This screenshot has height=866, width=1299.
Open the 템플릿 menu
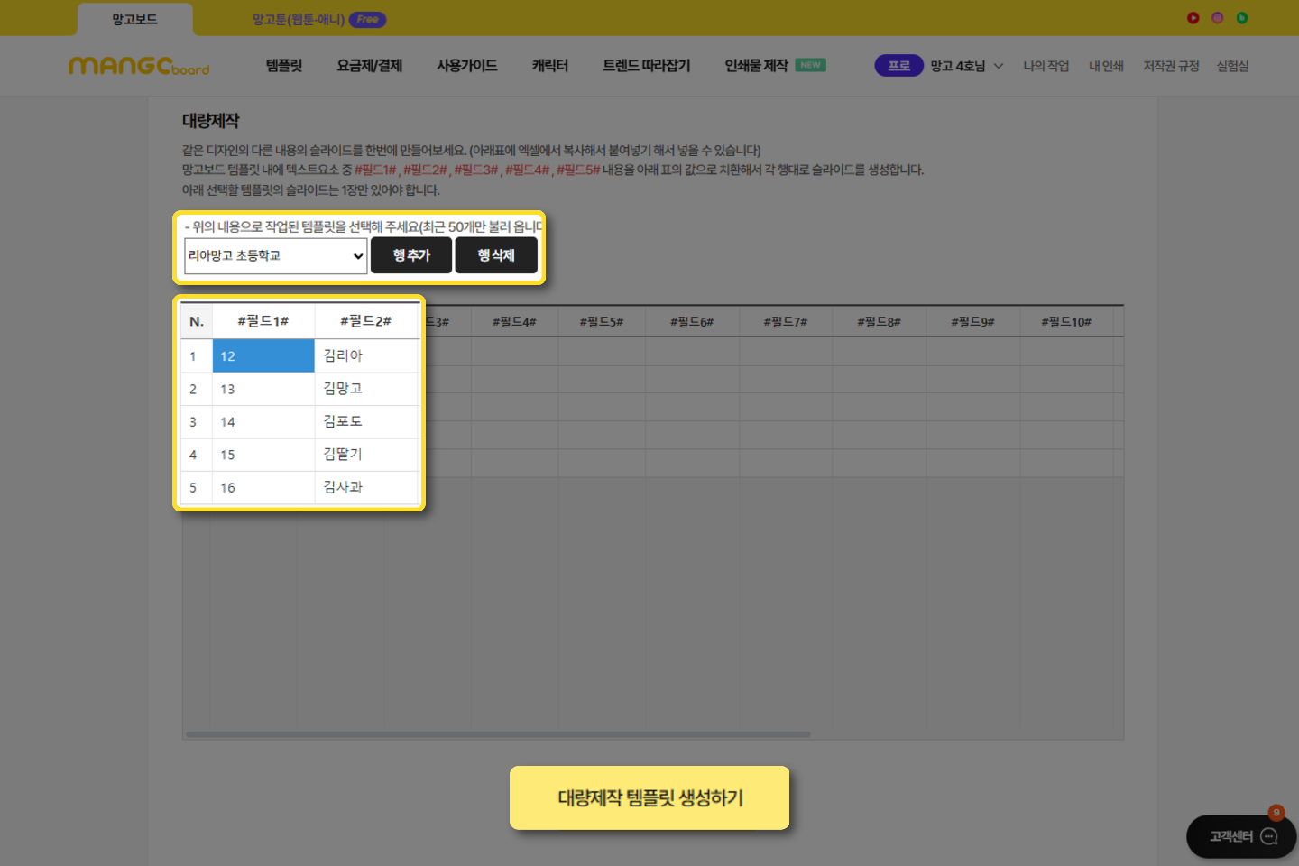(284, 66)
